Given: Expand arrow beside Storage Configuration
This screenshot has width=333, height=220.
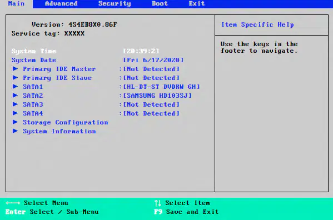Looking at the screenshot, I should point(15,122).
